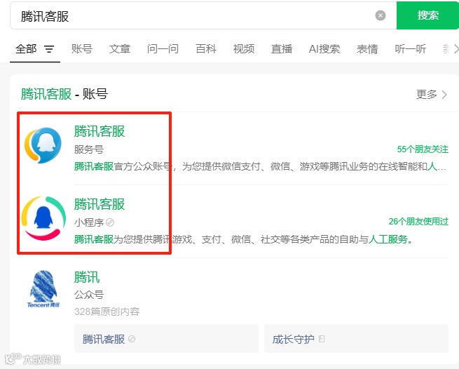The width and height of the screenshot is (459, 369).
Task: Open the 腾讯客服 小程序 title
Action: [100, 204]
